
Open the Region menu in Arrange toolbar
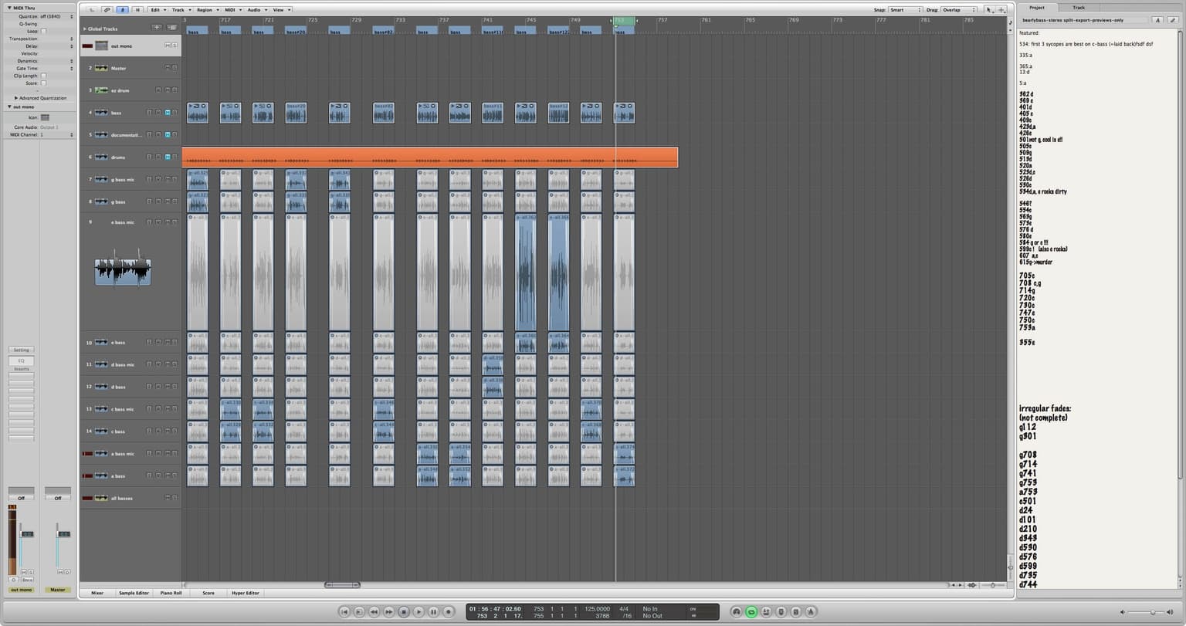207,10
